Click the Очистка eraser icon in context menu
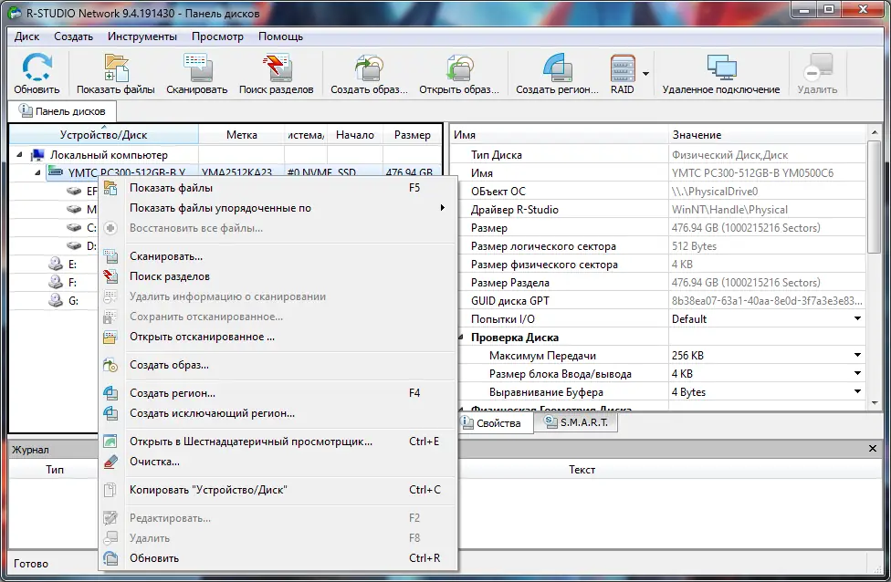This screenshot has width=891, height=582. pyautogui.click(x=110, y=462)
